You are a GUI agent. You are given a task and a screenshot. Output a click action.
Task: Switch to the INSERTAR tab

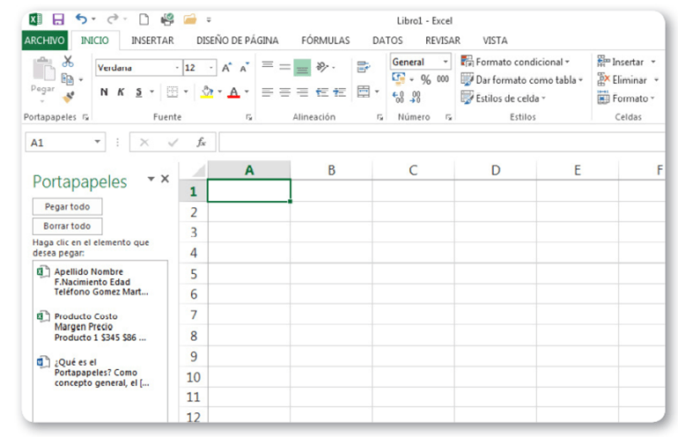pyautogui.click(x=152, y=40)
